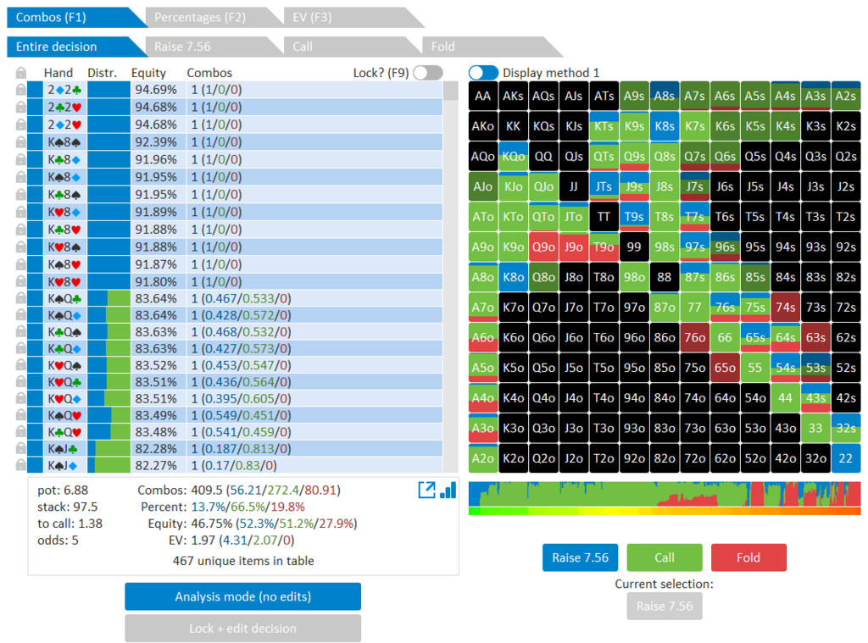Select the 65o cell in range grid
Screen dimensions: 868x643
725,368
